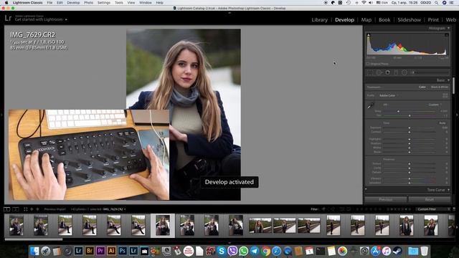Open Adobe Bridge from the dock
This screenshot has width=459, height=258.
tap(89, 251)
